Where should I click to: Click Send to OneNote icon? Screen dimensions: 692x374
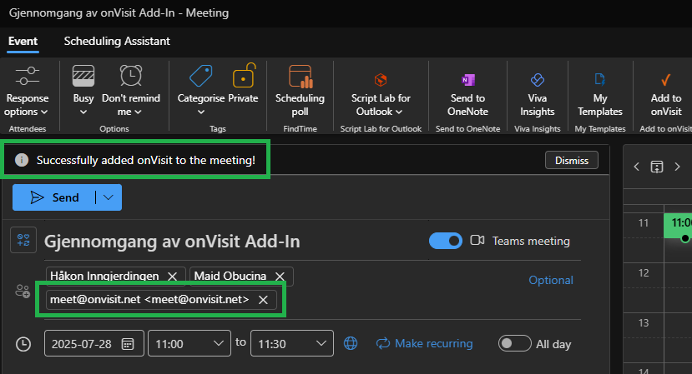(x=467, y=80)
